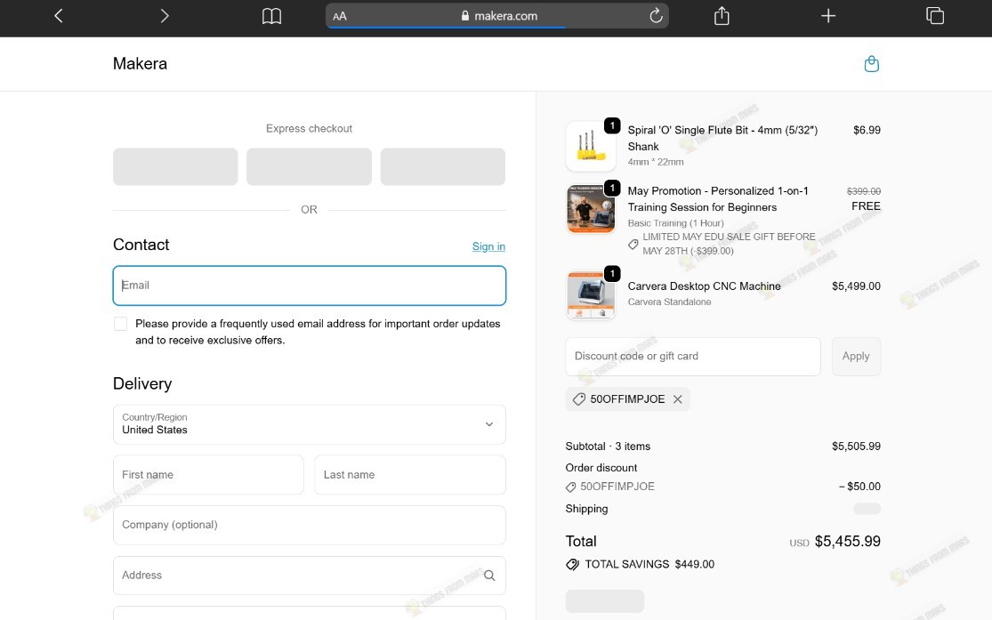Viewport: 992px width, 620px height.
Task: Open the Safari bookmarks book icon
Action: (271, 16)
